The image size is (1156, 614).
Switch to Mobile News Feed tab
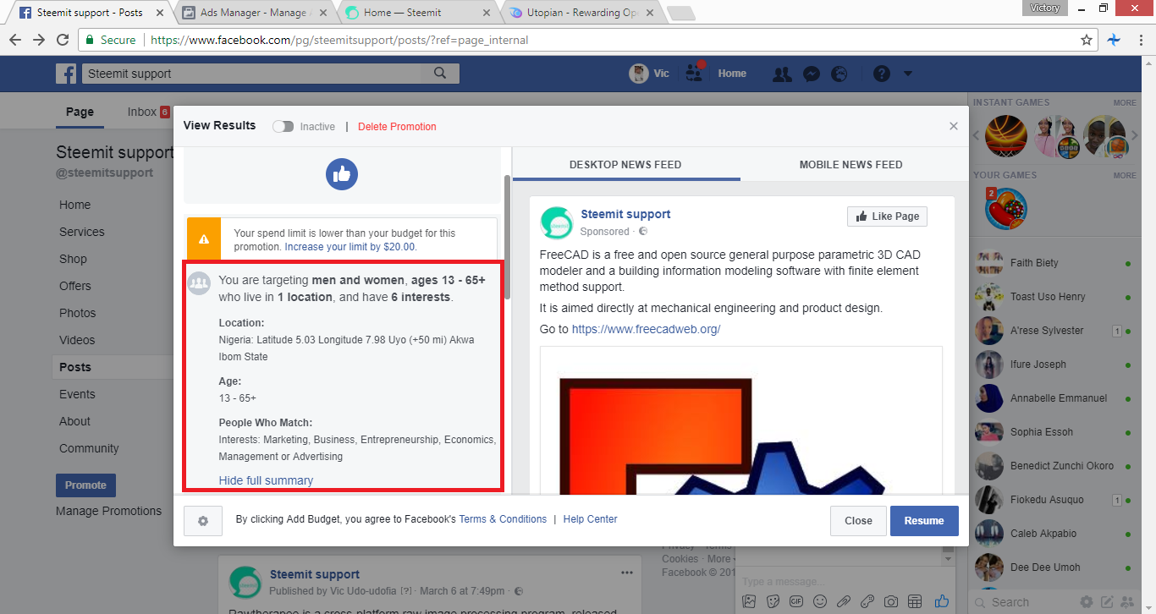tap(851, 165)
